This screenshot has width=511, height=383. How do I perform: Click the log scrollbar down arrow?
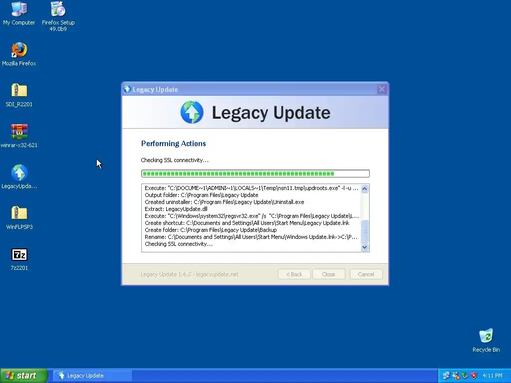[365, 247]
